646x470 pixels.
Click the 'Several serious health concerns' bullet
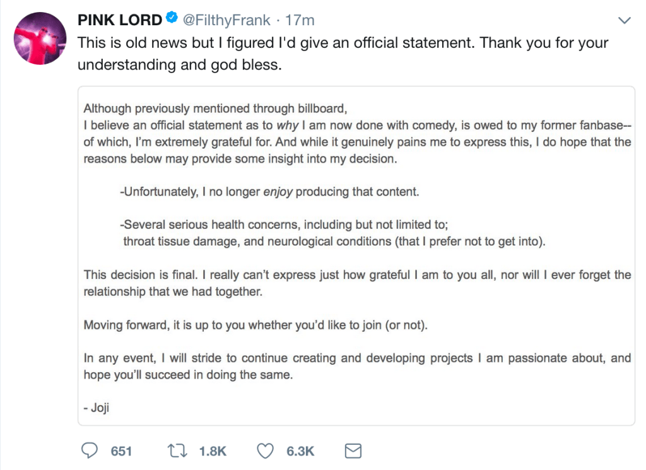coord(332,233)
